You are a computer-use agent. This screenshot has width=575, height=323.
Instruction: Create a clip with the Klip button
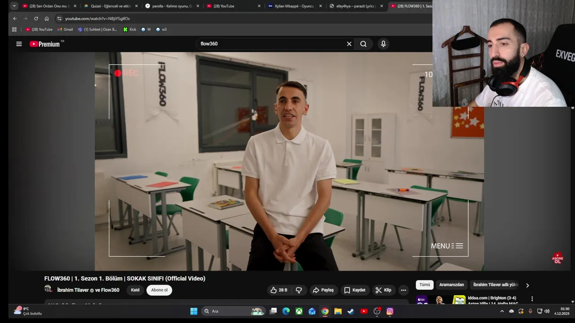(383, 290)
